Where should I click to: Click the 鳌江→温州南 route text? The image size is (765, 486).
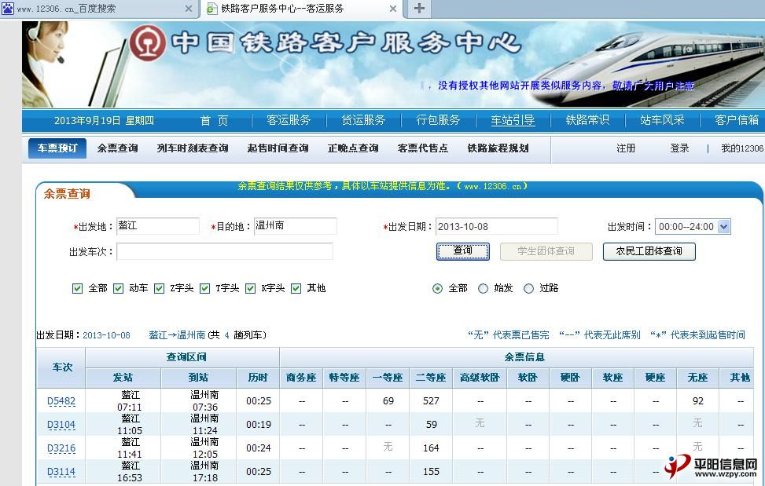[x=177, y=335]
